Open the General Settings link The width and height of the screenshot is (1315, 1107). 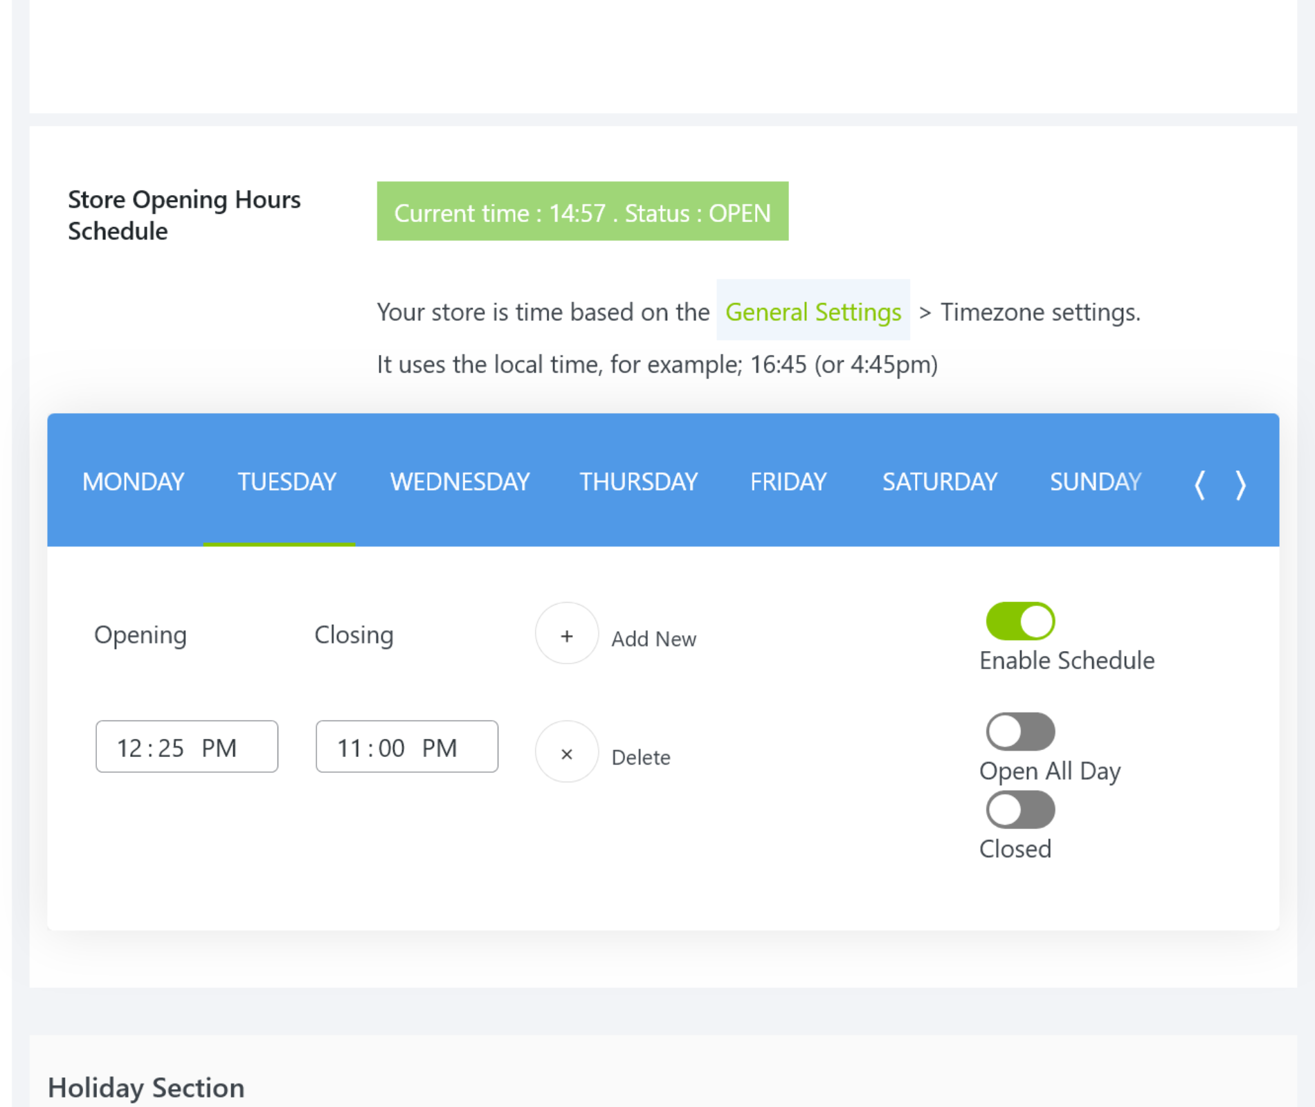coord(813,312)
